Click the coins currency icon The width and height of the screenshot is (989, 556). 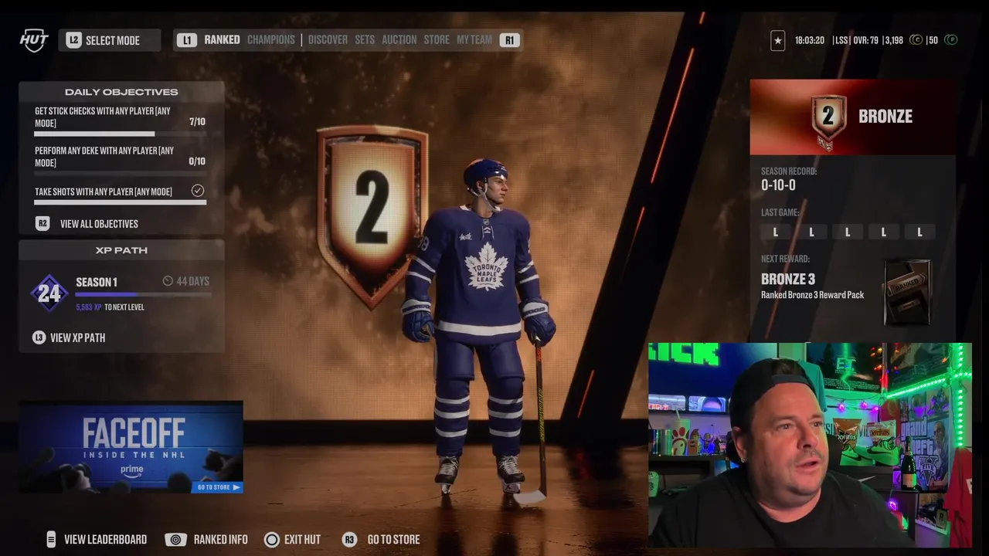[916, 40]
